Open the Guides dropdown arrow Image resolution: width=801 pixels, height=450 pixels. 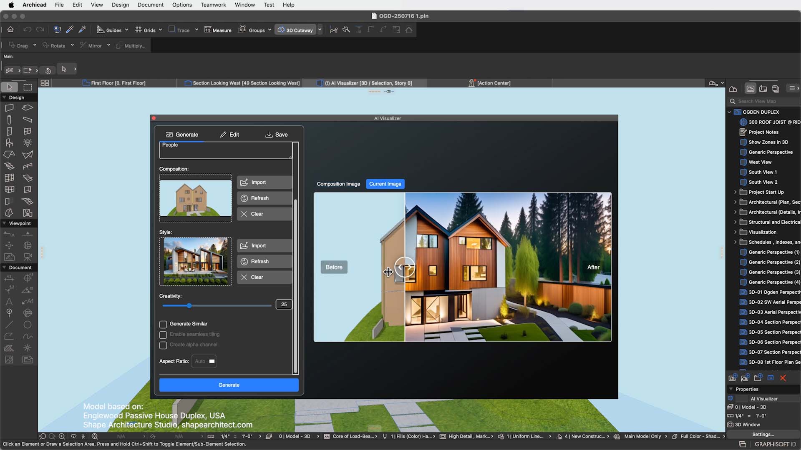point(126,30)
